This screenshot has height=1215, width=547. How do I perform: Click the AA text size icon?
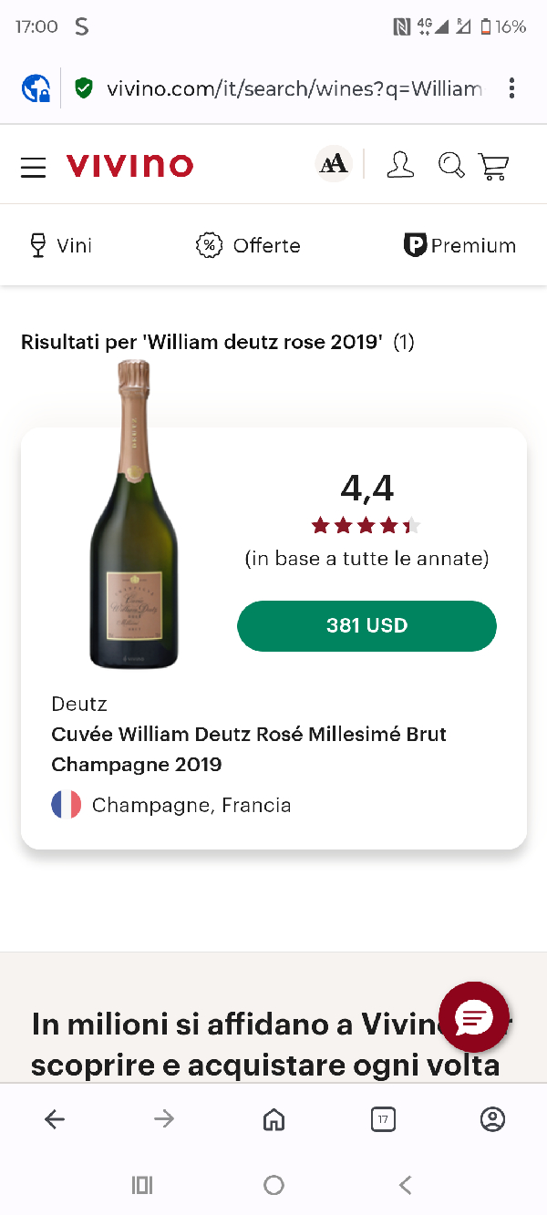[332, 164]
